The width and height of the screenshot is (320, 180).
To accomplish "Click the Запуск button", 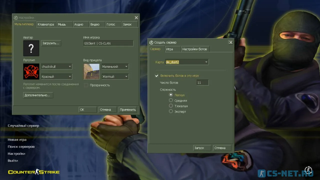I will pos(202,148).
